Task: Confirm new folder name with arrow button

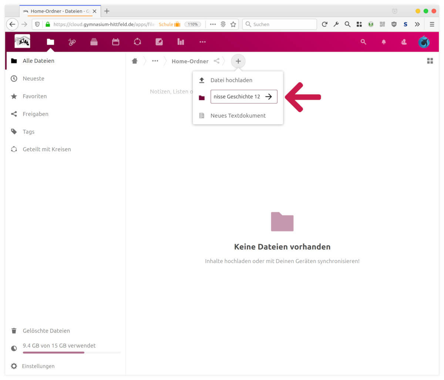Action: tap(269, 97)
